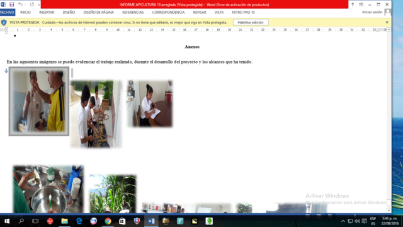The image size is (403, 227).
Task: Open Task View on taskbar
Action: tap(35, 221)
